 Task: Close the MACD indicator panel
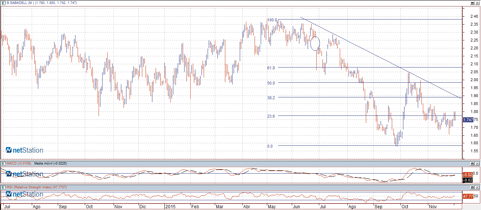tap(477, 163)
